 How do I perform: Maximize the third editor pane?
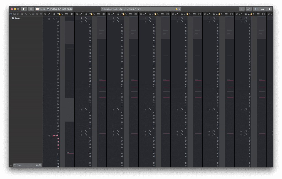coord(113,14)
